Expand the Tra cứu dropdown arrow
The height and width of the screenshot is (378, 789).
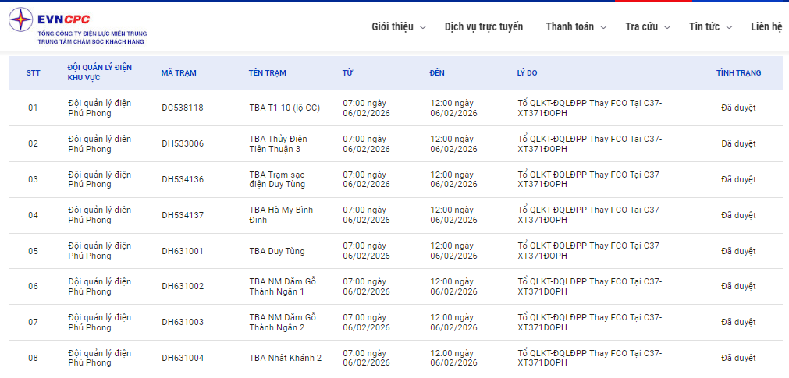666,27
